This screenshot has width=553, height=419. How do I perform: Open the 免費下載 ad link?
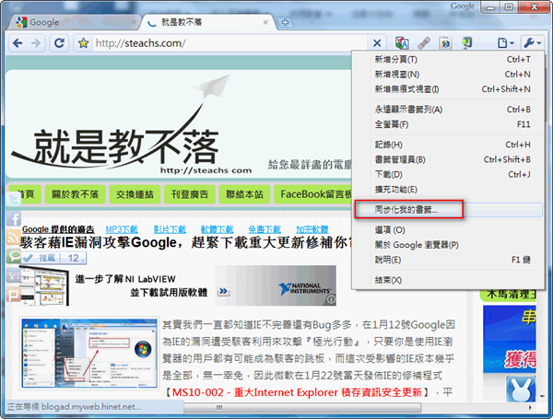point(265,230)
